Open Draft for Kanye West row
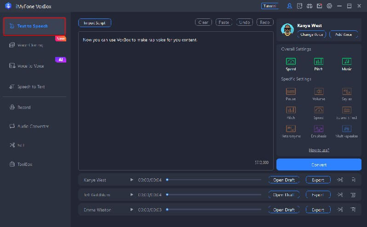Screen dimensions: 367x227 coord(284,180)
